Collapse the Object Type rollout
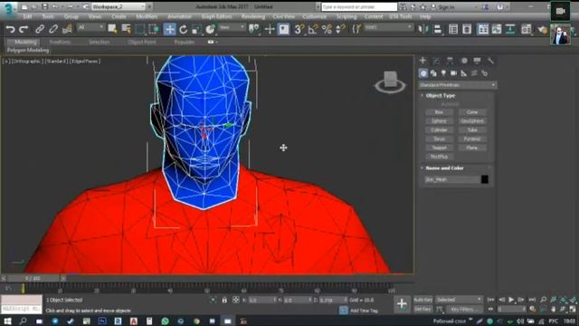Viewport: 579px width, 326px height. click(x=441, y=95)
